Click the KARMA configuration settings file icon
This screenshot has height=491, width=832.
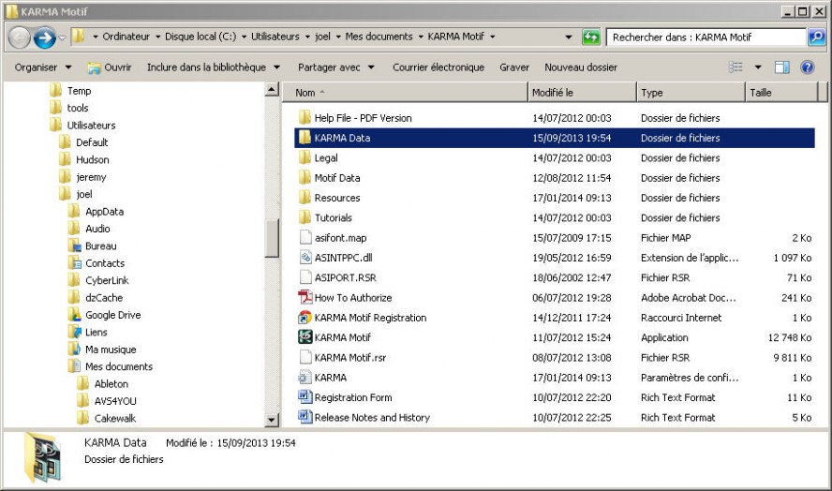pos(305,378)
